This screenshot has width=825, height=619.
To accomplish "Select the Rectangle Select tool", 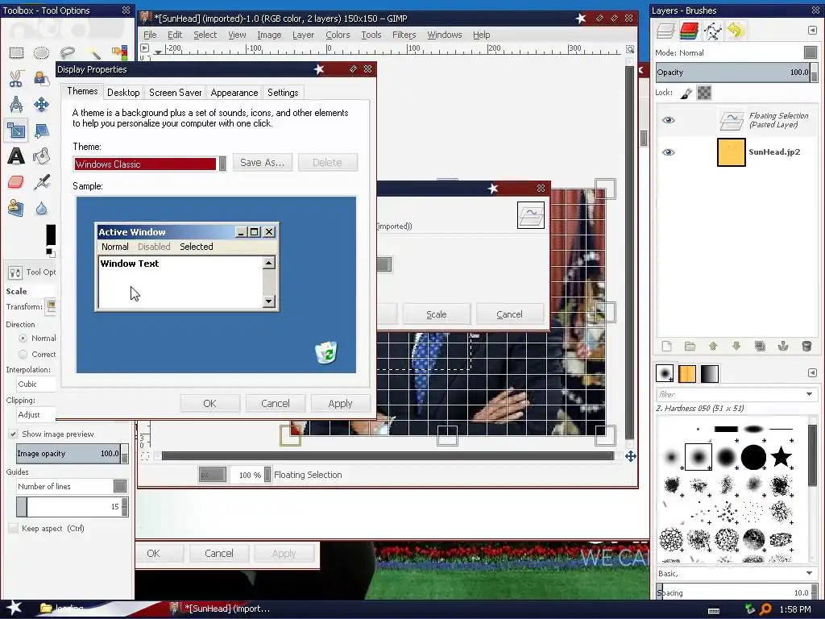I will [x=16, y=52].
